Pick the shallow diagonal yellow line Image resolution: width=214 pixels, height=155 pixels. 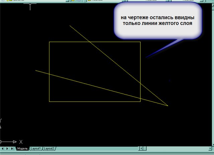tap(67, 79)
